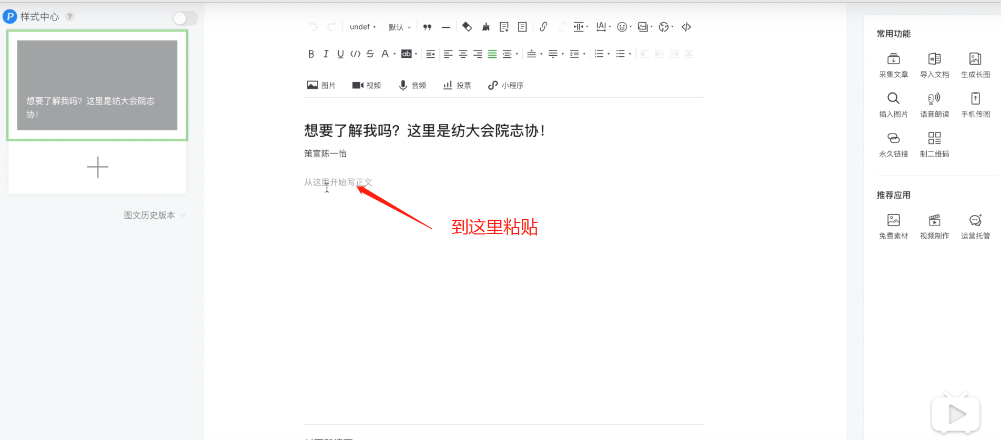Align text left
The image size is (1001, 440).
coord(448,54)
